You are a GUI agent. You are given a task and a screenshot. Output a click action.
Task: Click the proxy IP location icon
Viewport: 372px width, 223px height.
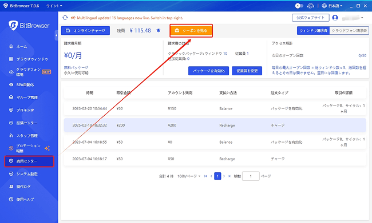pos(11,110)
